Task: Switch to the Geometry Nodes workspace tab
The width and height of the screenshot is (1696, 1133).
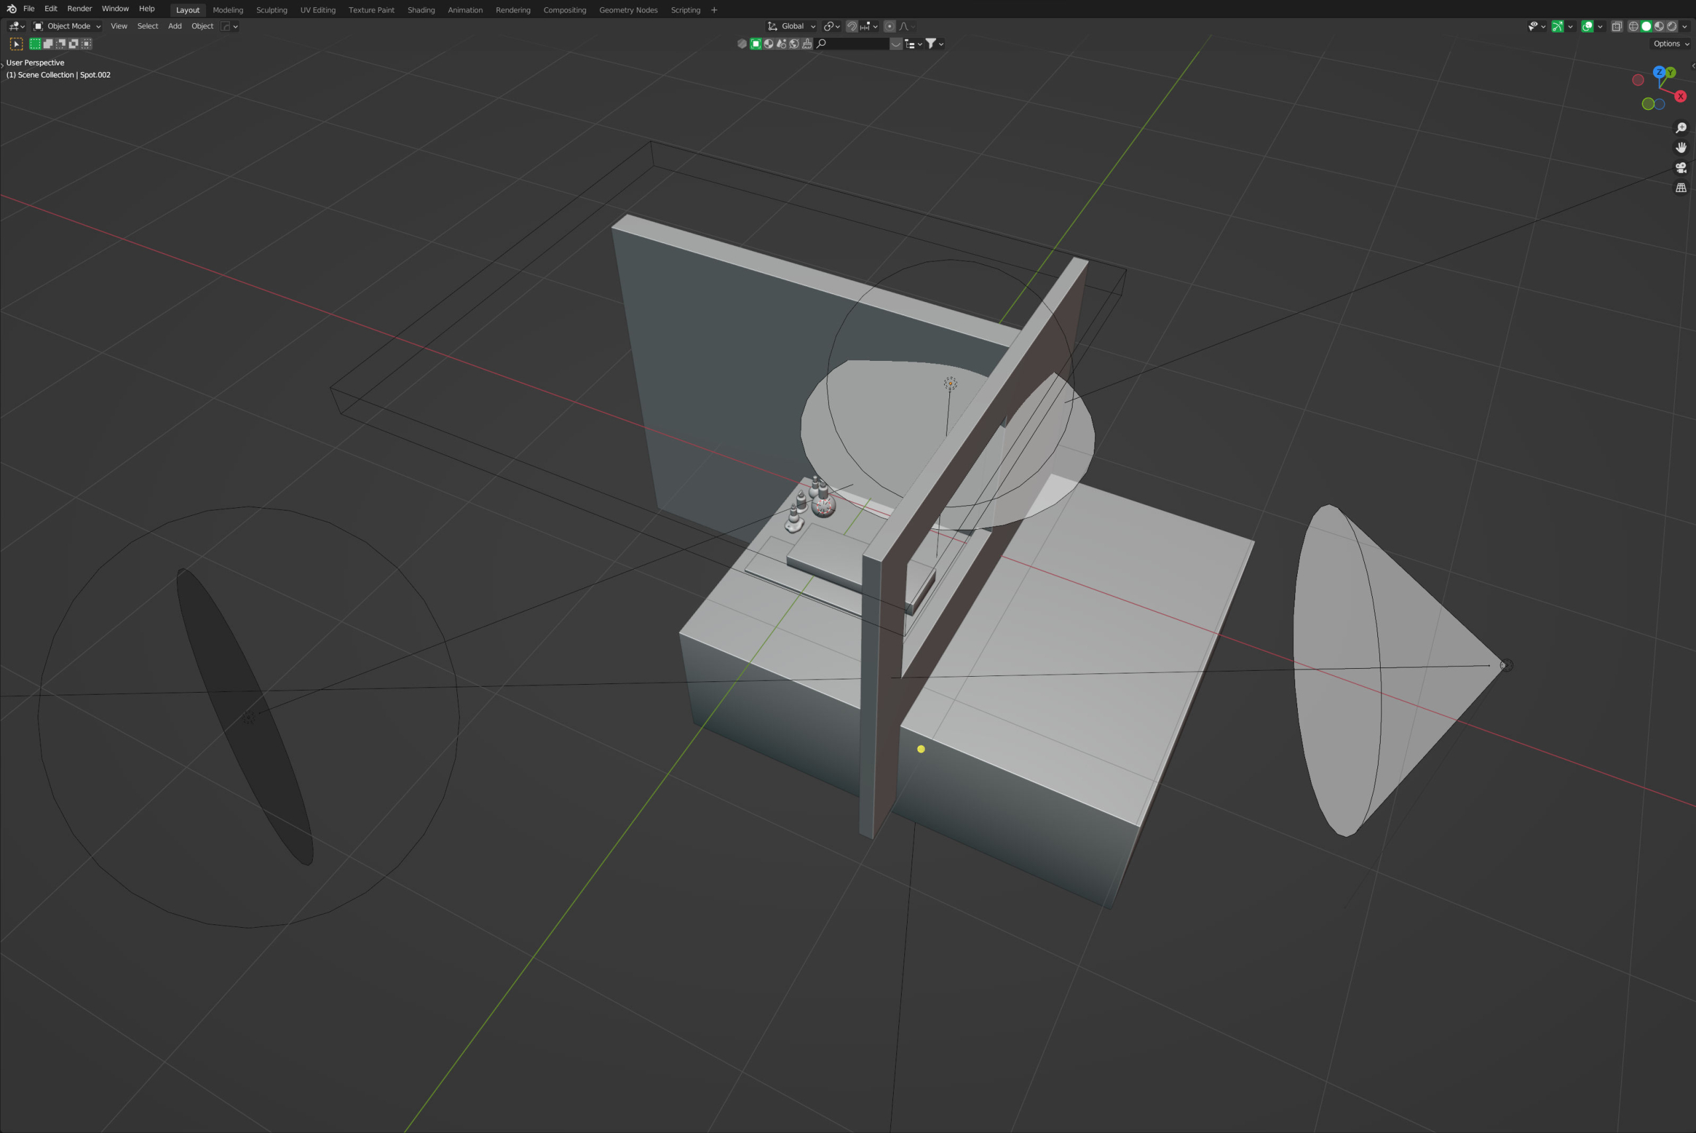Action: coord(628,10)
